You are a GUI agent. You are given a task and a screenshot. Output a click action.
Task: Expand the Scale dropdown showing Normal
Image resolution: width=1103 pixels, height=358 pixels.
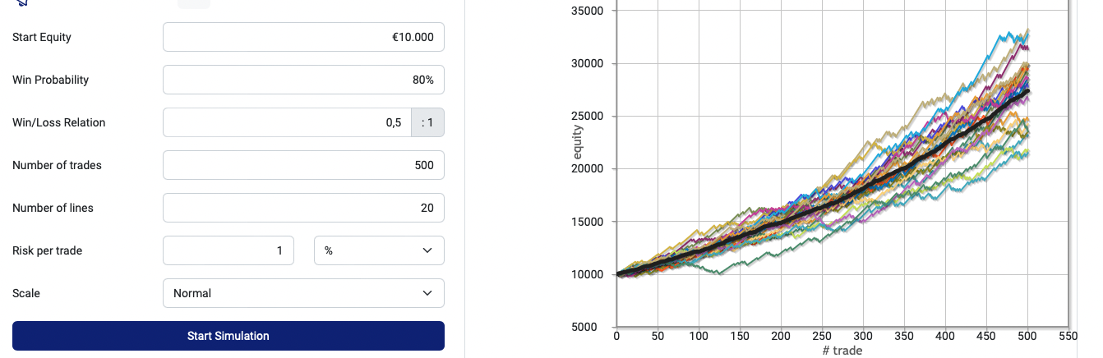[303, 293]
